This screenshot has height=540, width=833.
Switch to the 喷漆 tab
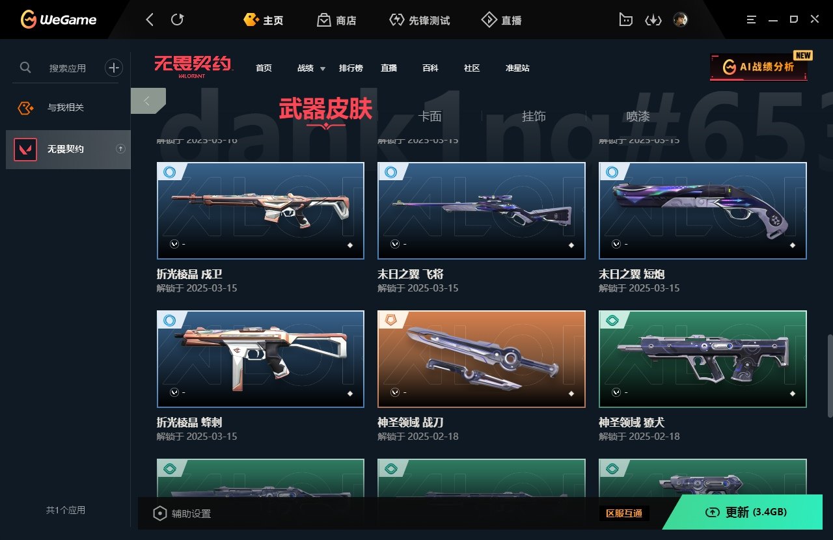tap(638, 116)
